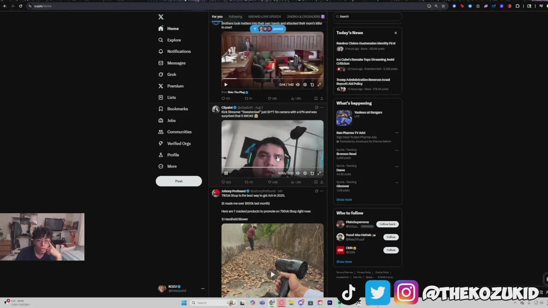Bookmark the courtroom video post
Viewport: 548px width, 308px height.
316,98
